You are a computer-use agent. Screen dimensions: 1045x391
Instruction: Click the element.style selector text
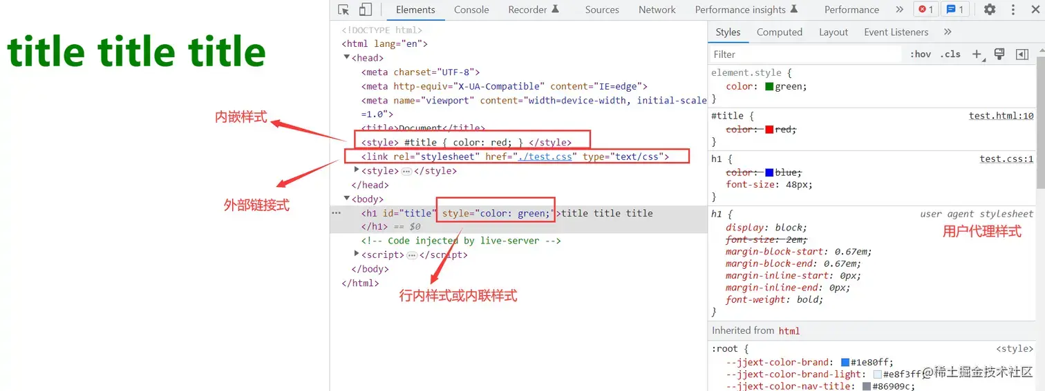click(746, 72)
